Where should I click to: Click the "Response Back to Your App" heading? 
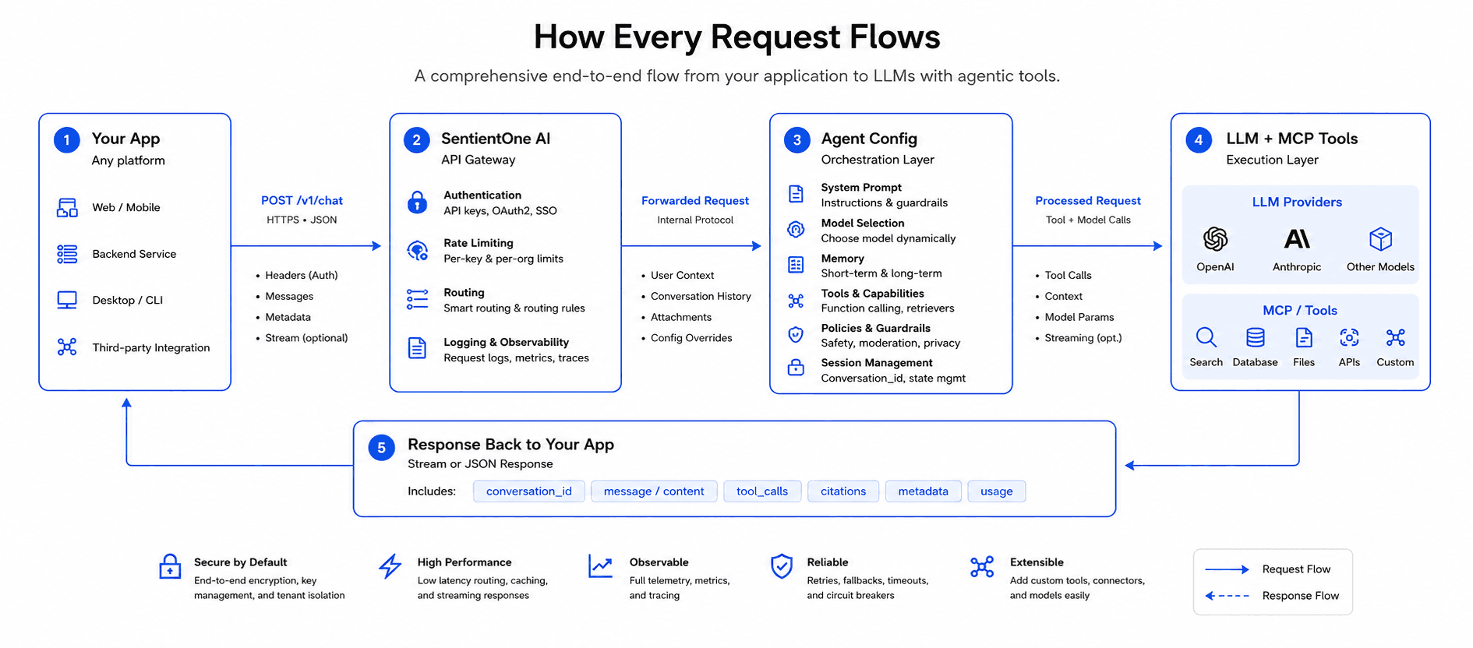(x=510, y=445)
